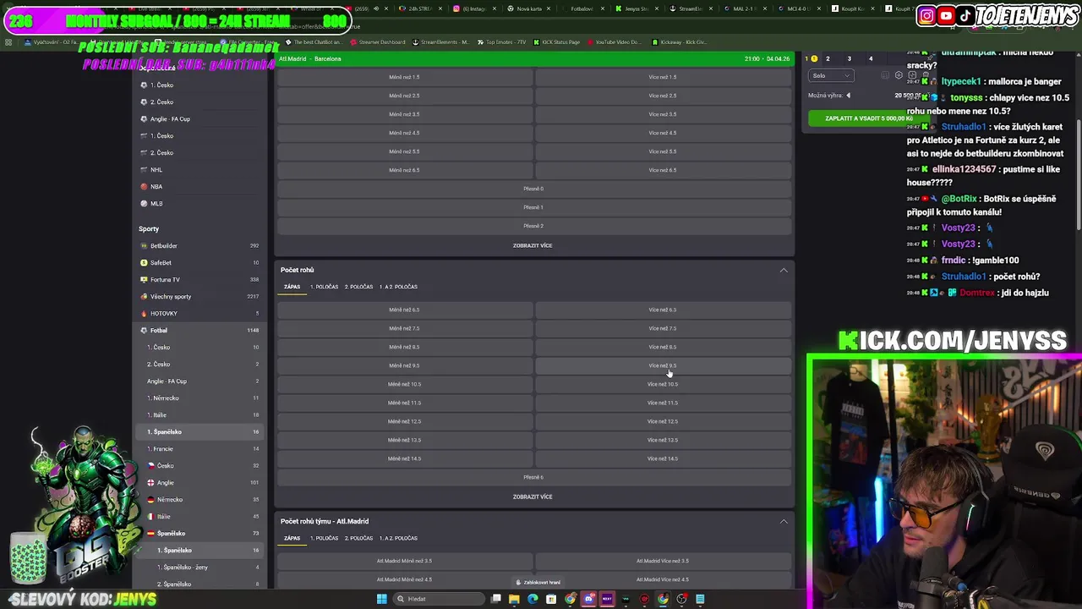1082x609 pixels.
Task: Open Anglie - FA Cup top shortcut
Action: tap(199, 118)
